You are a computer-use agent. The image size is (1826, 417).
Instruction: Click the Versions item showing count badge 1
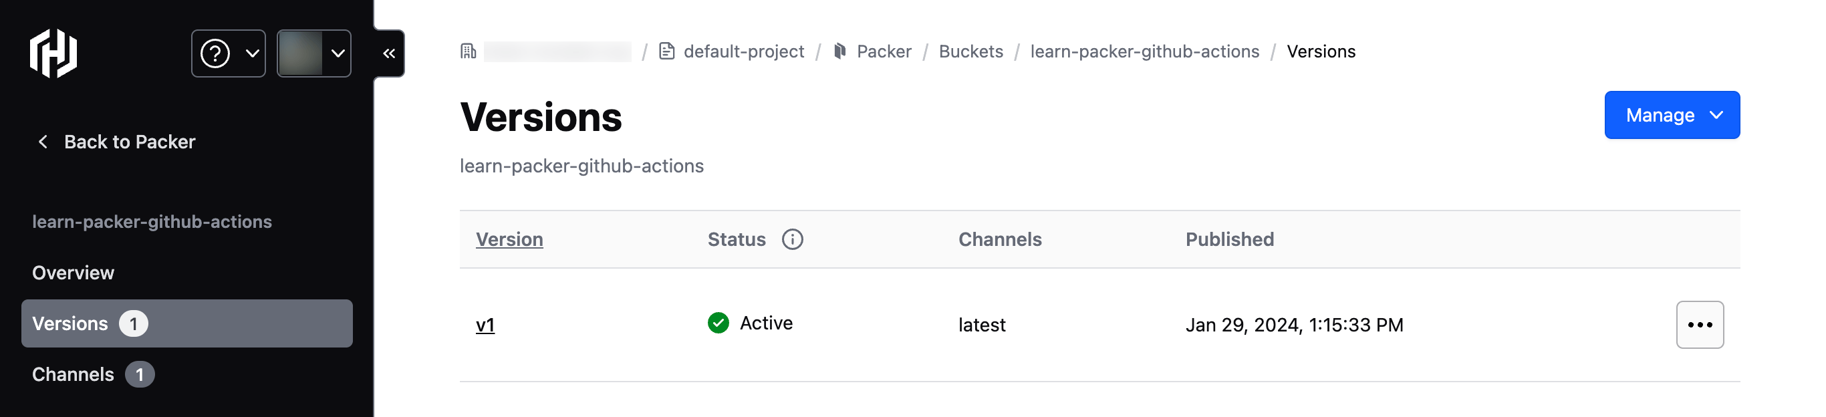[71, 323]
